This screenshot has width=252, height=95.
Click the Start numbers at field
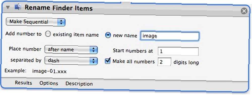coord(178,51)
